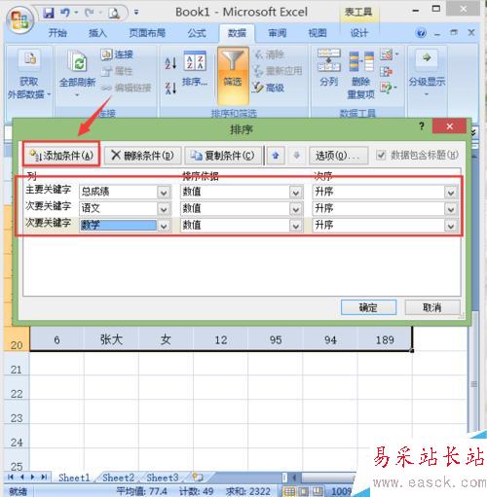The width and height of the screenshot is (487, 497).
Task: Click 删除条件(D) button
Action: point(142,156)
